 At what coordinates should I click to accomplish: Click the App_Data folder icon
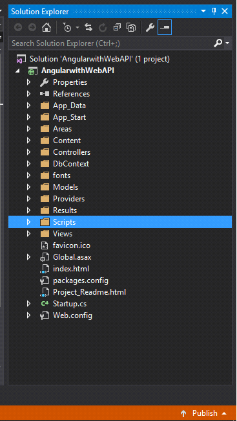coord(45,106)
